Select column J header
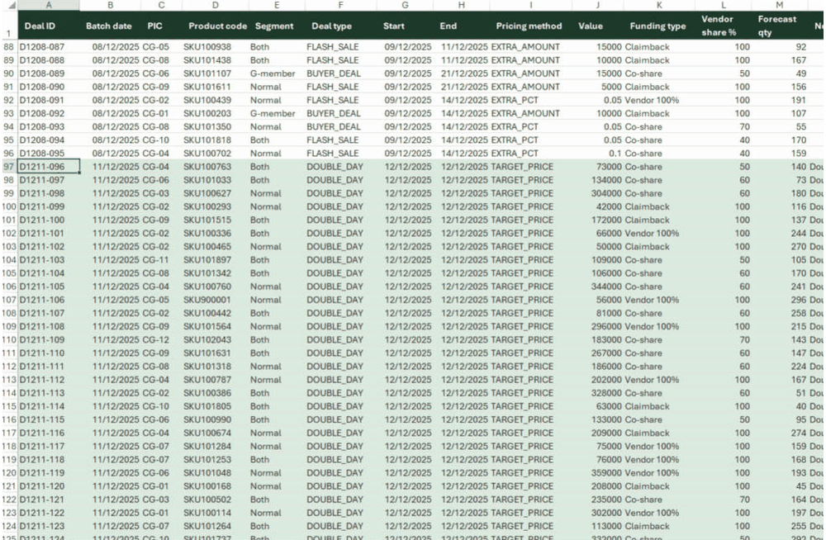 pos(597,5)
